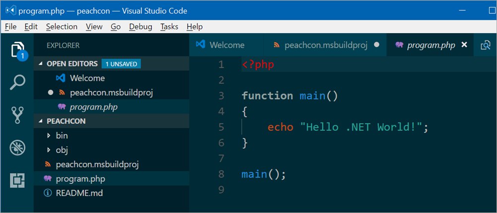Select the program.php editor tab
Screen dimensions: 497x213
(430, 45)
